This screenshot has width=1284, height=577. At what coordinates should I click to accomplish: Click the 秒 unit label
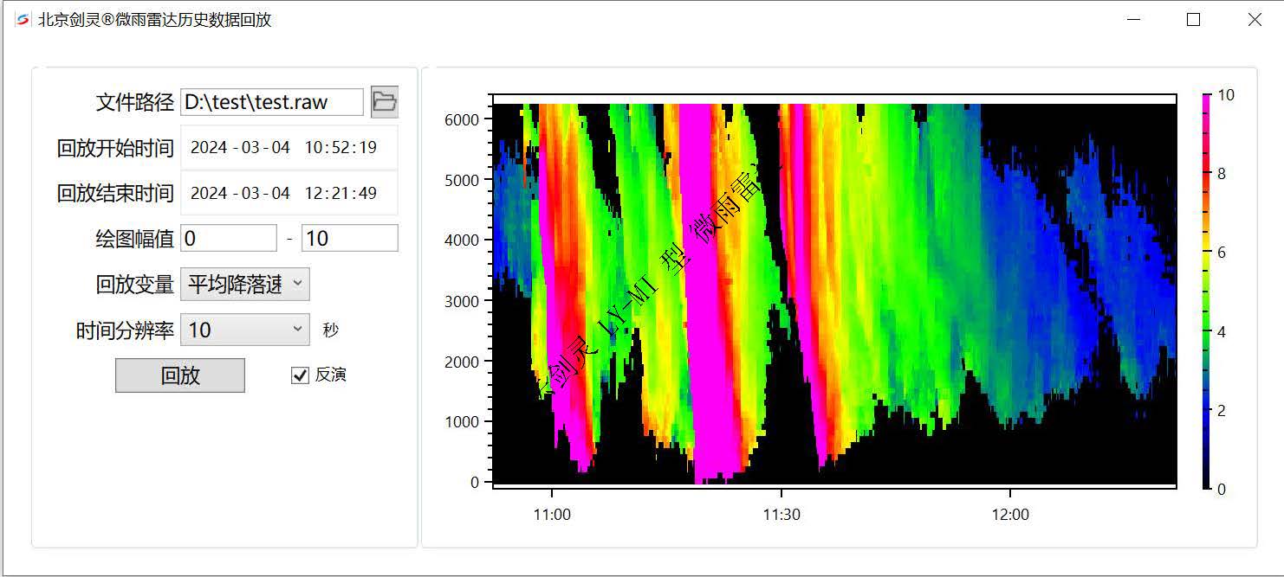[x=331, y=330]
